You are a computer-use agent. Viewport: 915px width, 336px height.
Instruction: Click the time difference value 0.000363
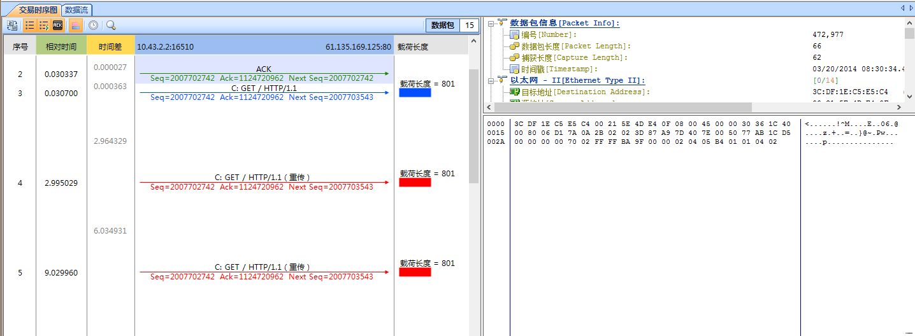110,87
